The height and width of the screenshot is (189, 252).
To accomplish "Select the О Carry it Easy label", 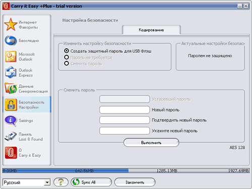I will (30, 153).
